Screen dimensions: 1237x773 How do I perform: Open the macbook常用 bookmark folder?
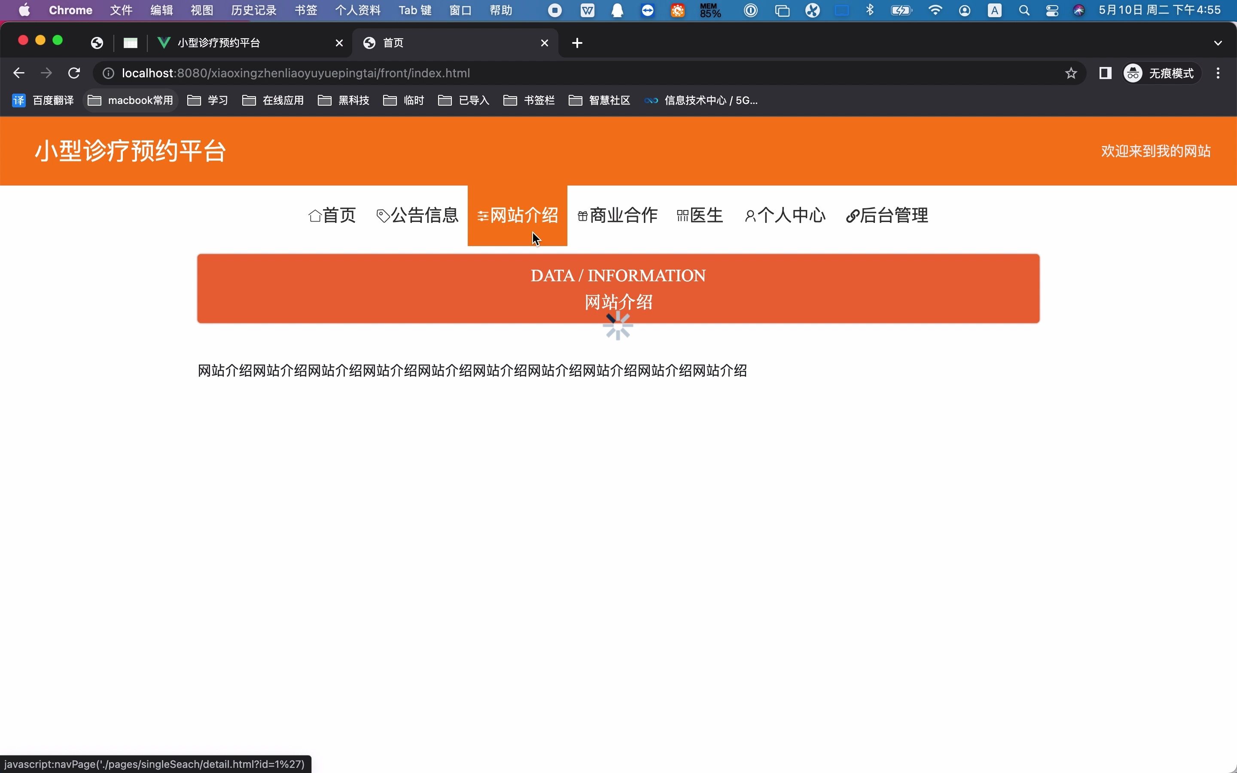130,100
